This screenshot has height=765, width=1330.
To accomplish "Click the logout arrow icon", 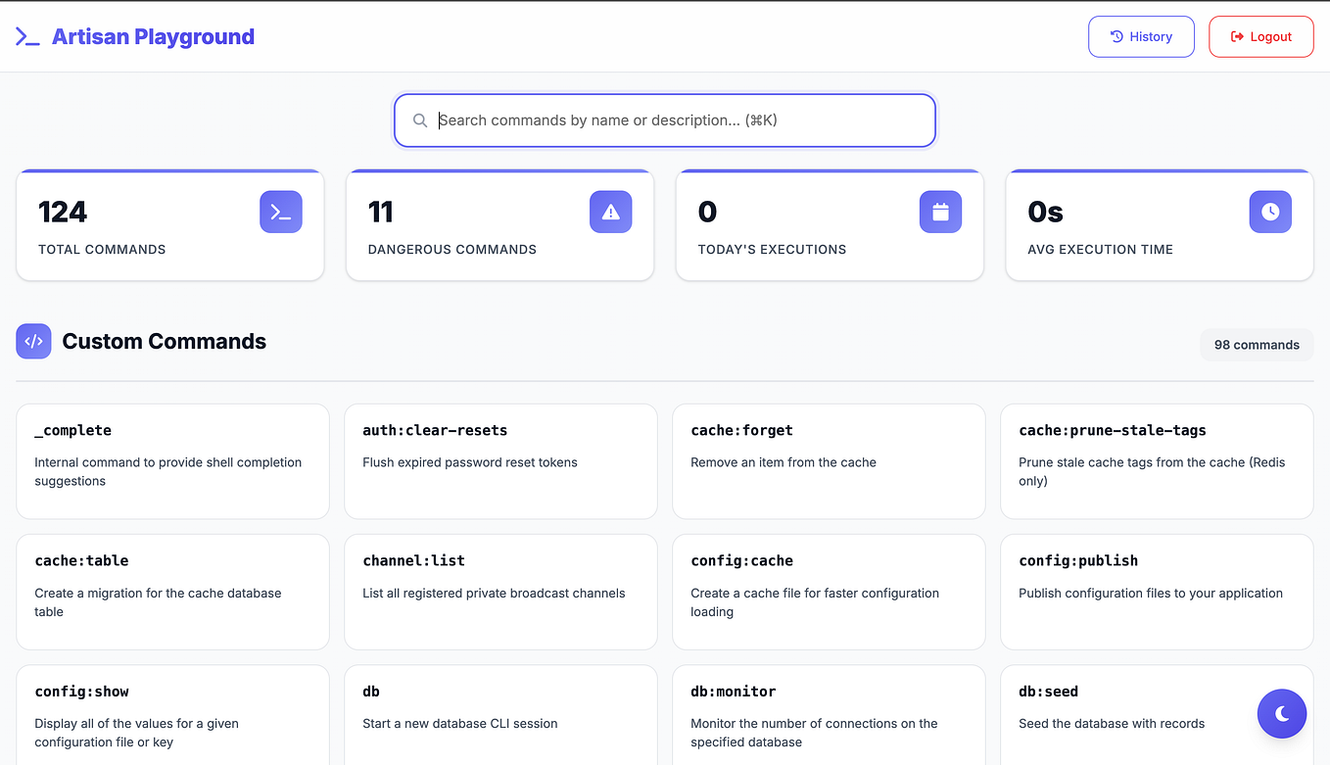I will click(1238, 36).
